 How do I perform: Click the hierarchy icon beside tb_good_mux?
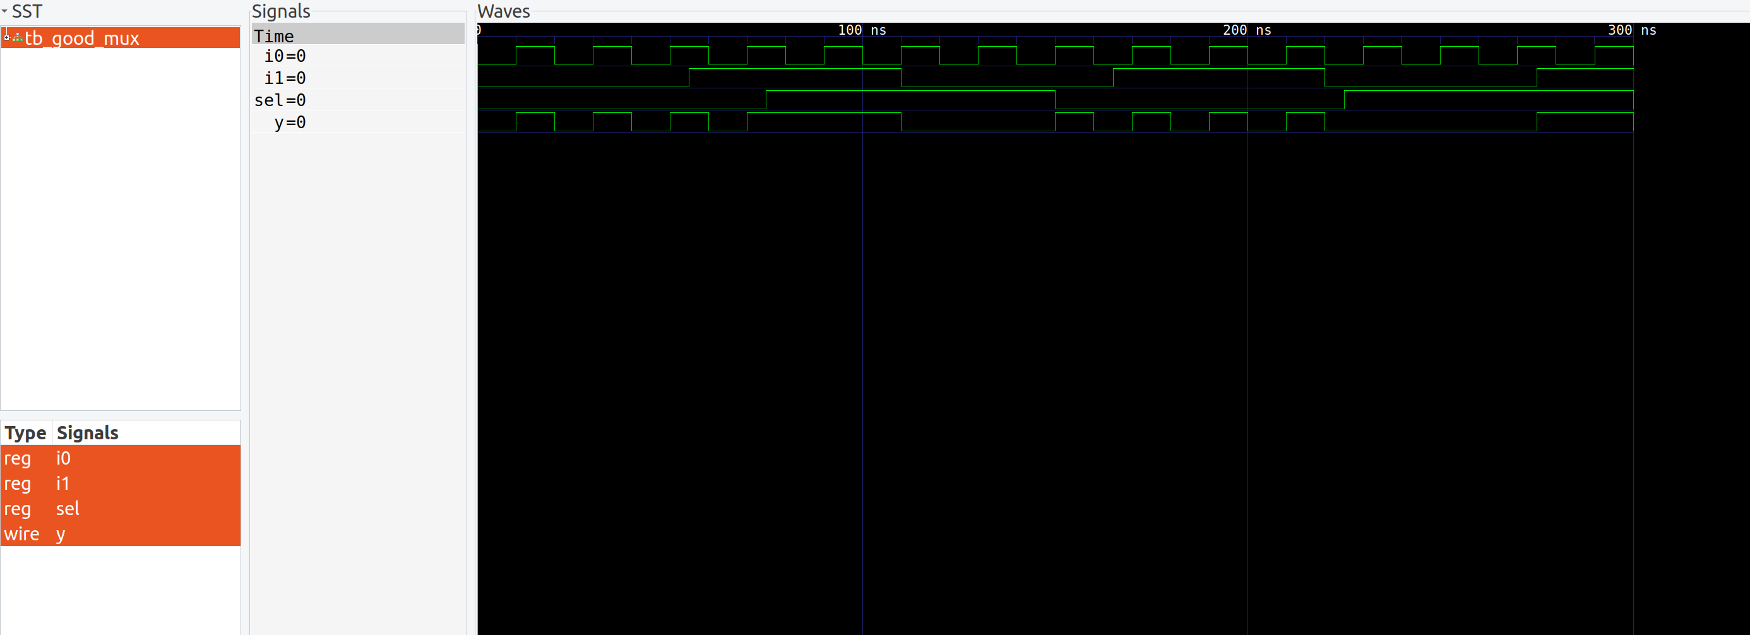coord(16,37)
